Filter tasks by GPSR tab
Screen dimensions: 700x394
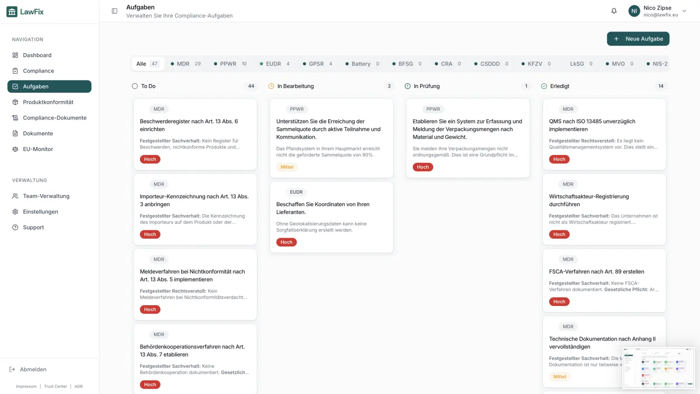(318, 64)
